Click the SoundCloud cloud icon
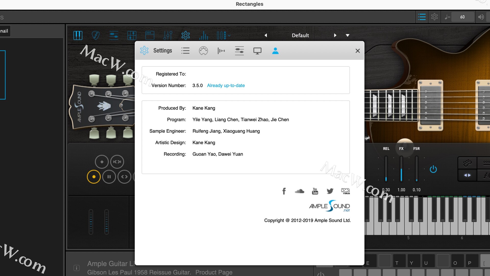The image size is (490, 276). tap(299, 191)
